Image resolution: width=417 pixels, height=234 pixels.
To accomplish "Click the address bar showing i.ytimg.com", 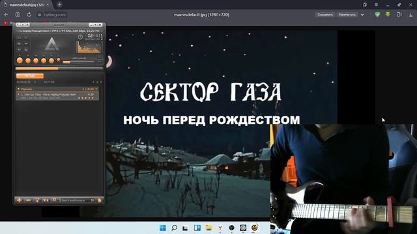I will point(52,14).
